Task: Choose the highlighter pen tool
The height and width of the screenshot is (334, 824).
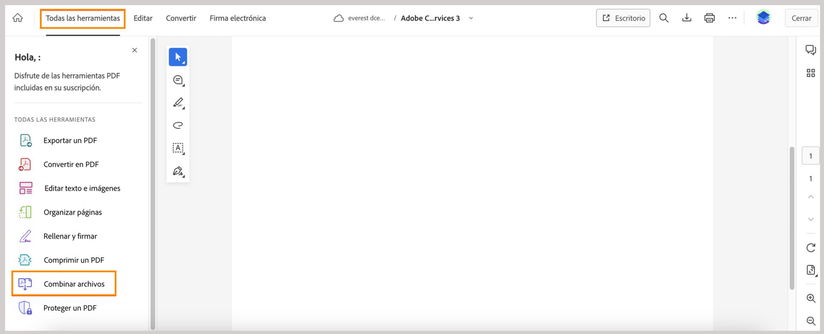Action: 178,103
